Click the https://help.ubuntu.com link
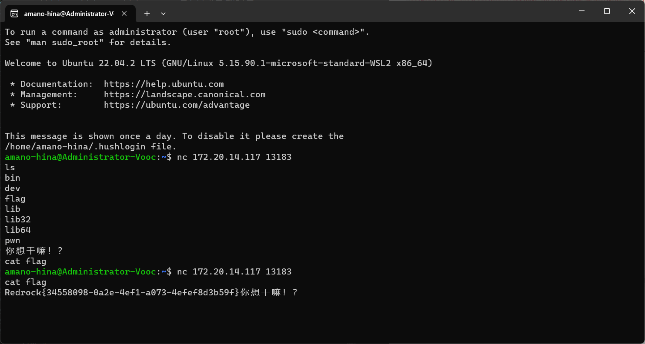Image resolution: width=645 pixels, height=344 pixels. coord(164,84)
